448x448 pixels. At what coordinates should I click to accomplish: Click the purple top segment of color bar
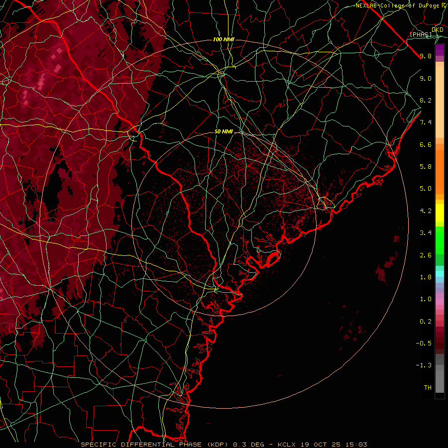coord(440,50)
